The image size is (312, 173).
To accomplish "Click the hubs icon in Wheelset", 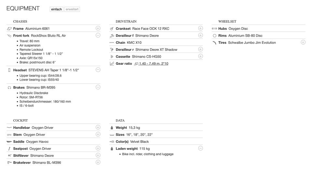I will point(214,29).
